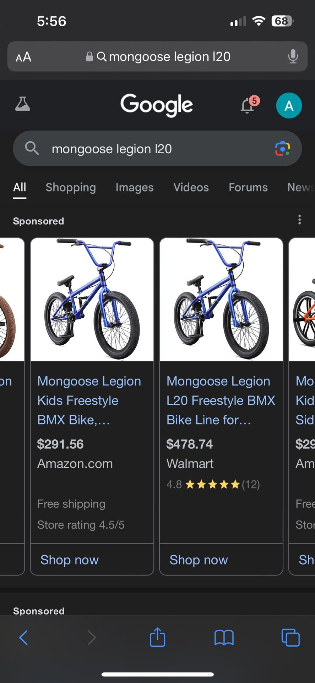Tap Shop now on the Amazon listing

tap(69, 560)
